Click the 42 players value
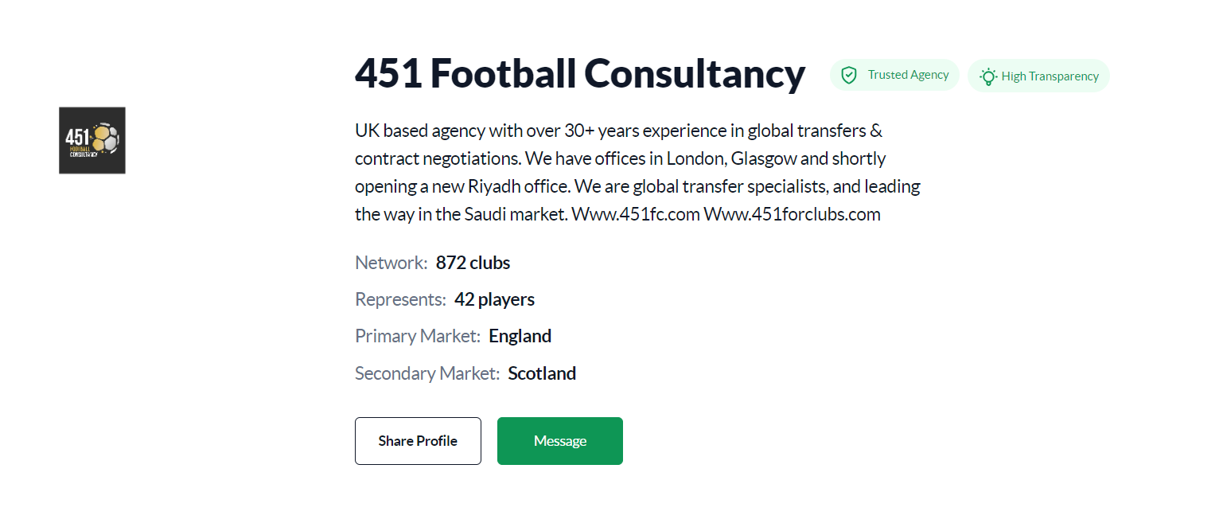 (x=494, y=299)
